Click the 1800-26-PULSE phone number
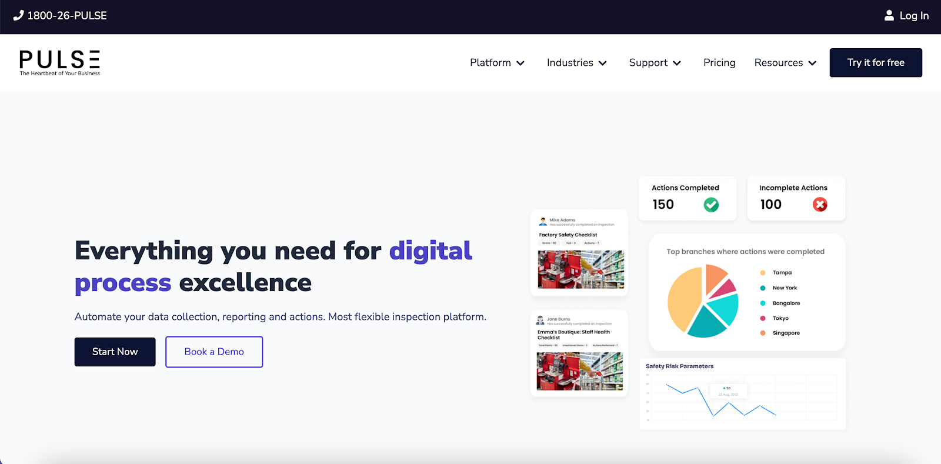Viewport: 941px width, 464px height. tap(67, 16)
